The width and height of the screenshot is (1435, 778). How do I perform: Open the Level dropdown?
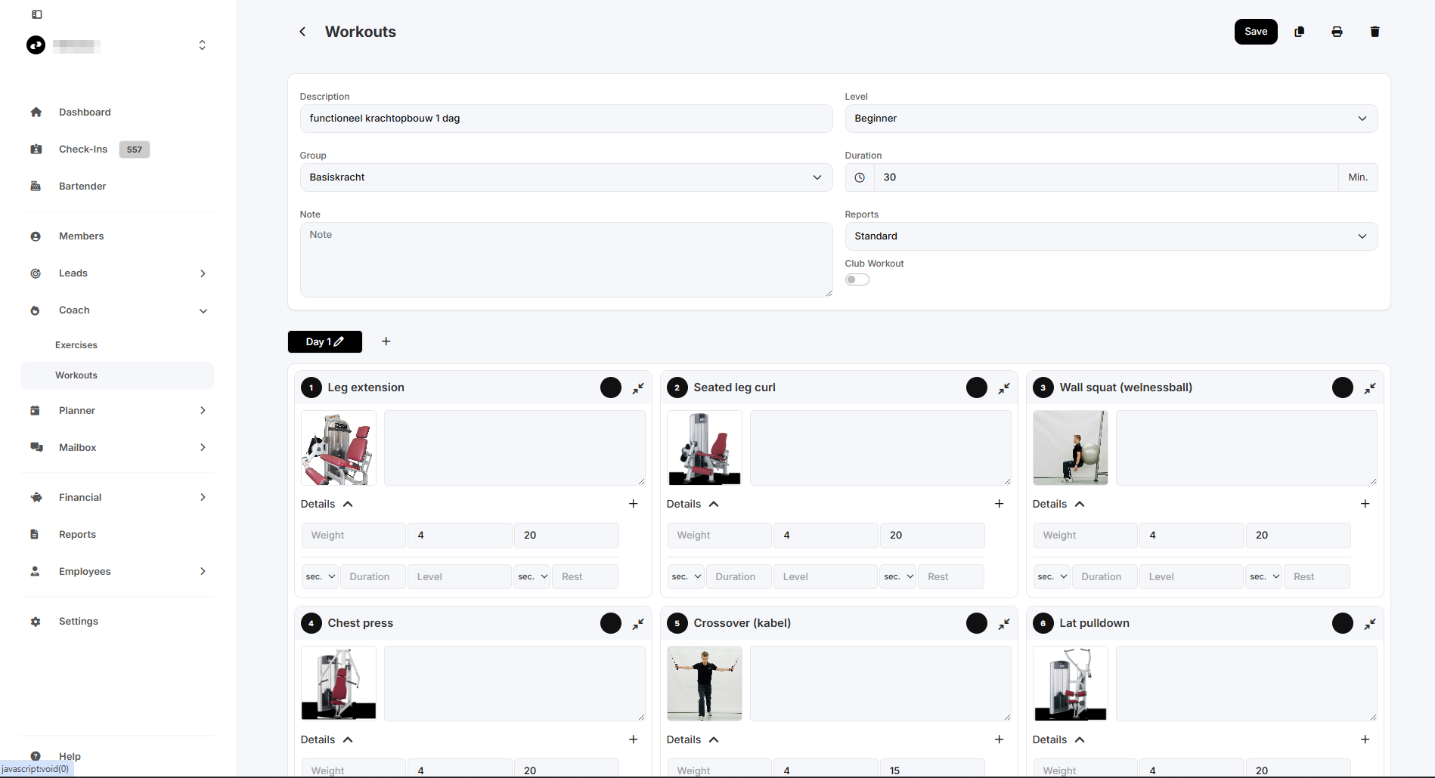pyautogui.click(x=1111, y=119)
